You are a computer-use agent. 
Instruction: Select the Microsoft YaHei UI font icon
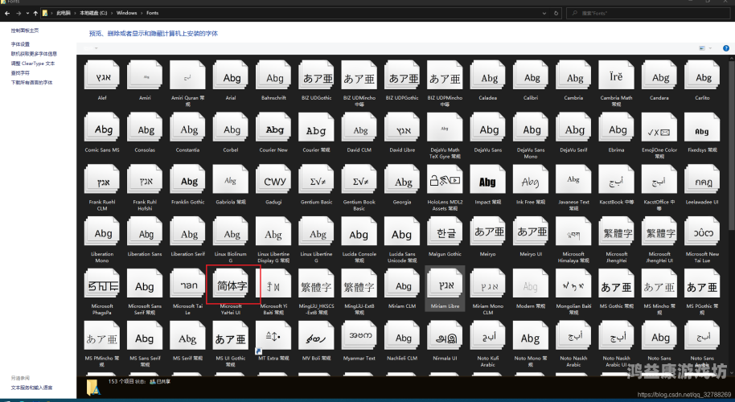click(x=232, y=286)
